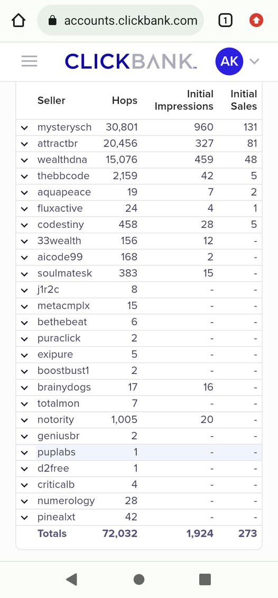Tap the Android home circle button
The image size is (278, 598).
(139, 579)
